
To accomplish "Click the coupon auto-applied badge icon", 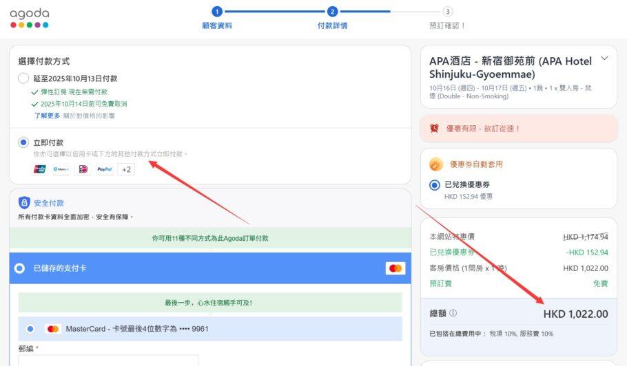I will (x=436, y=164).
